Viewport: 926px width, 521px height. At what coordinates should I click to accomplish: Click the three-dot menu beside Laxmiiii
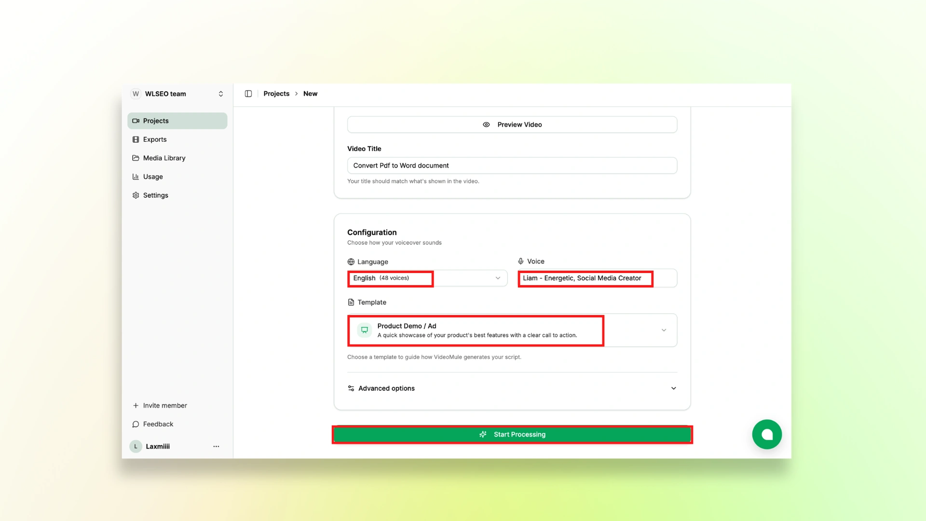coord(216,446)
